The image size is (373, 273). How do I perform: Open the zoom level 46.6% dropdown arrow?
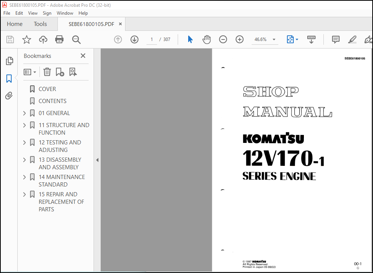point(274,39)
